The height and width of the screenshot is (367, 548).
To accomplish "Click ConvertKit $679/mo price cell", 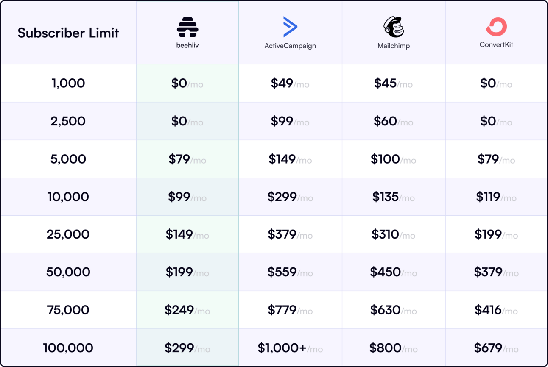I will pyautogui.click(x=496, y=348).
